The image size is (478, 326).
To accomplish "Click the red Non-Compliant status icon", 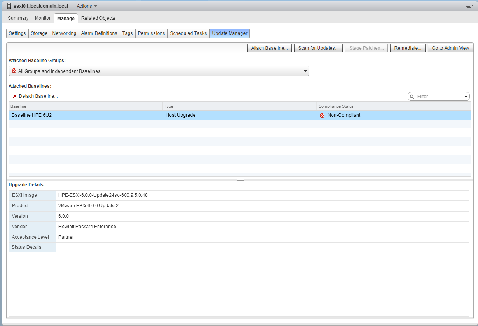I will [321, 115].
